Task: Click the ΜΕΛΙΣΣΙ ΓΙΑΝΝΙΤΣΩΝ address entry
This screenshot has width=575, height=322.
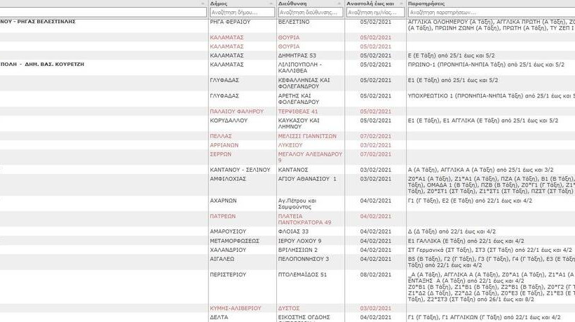Action: [x=307, y=136]
